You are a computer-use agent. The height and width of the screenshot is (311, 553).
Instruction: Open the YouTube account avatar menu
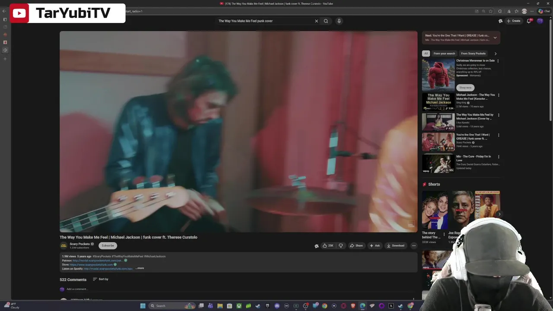(x=540, y=21)
